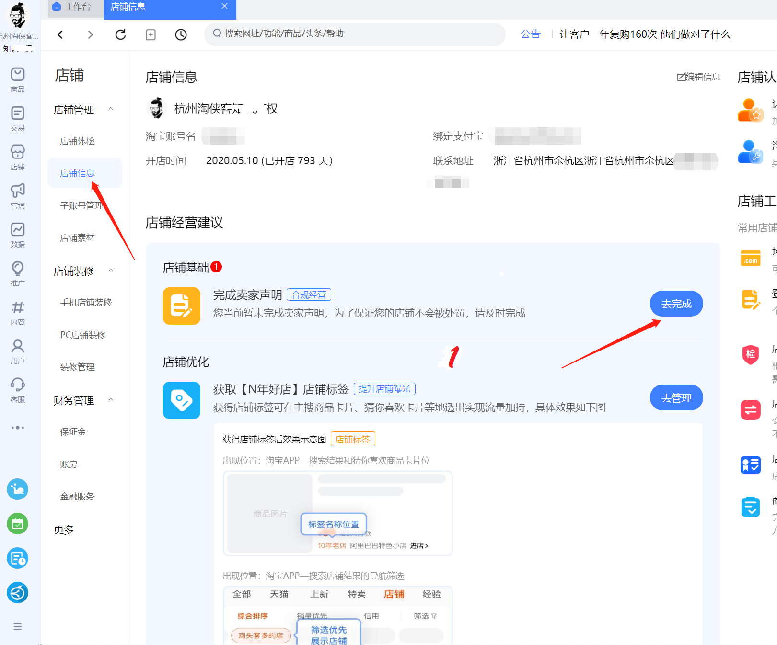Open the 推广 lightbulb section

click(18, 274)
